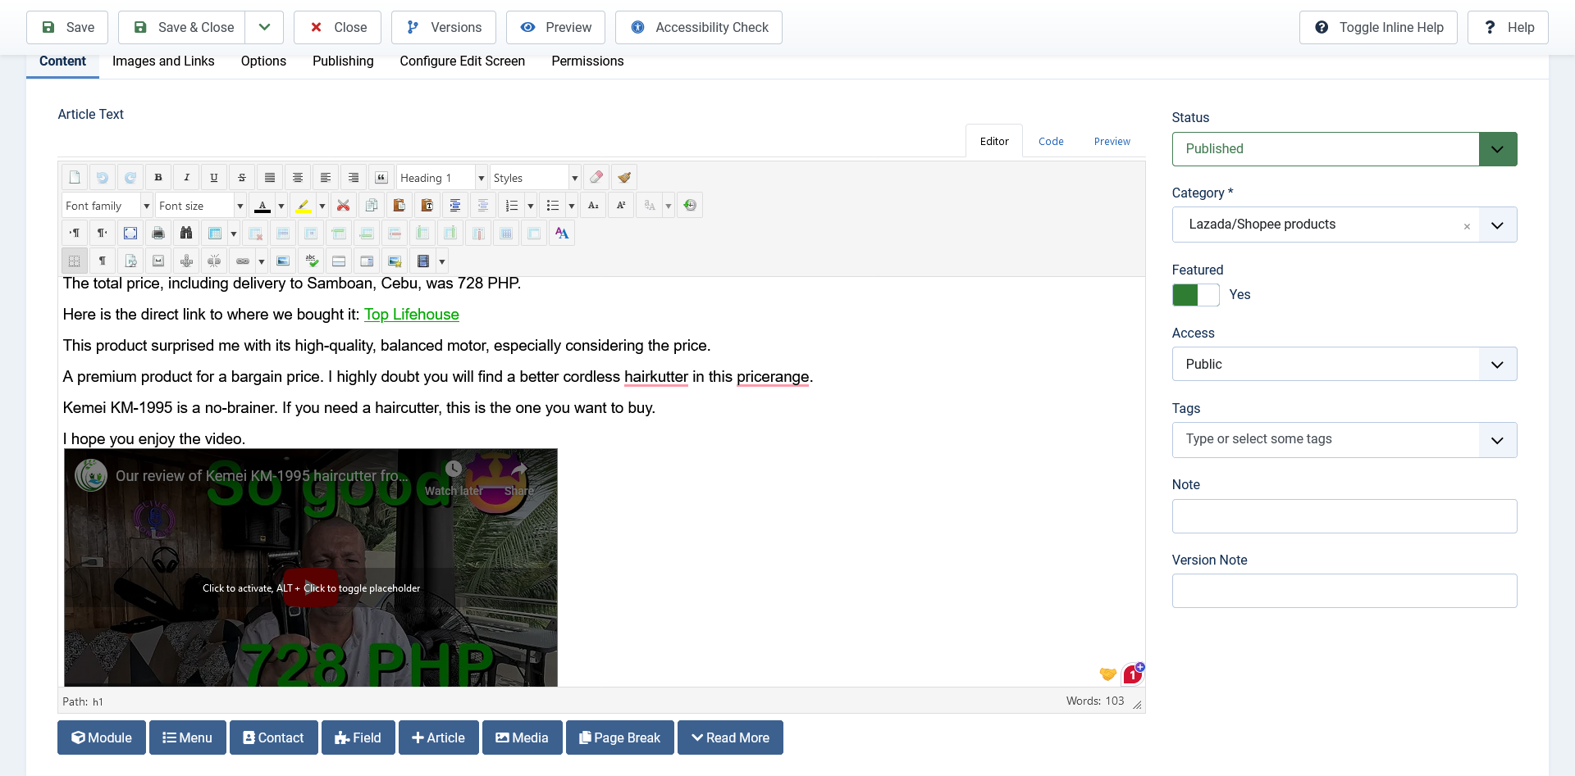
Task: Click the Save button
Action: pyautogui.click(x=67, y=27)
